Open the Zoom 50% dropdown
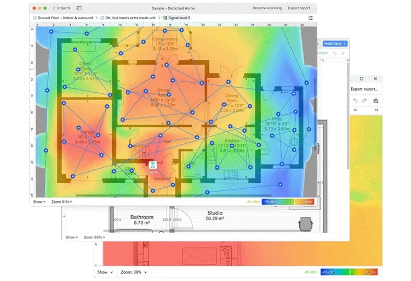Screen dimensions: 411x281 pyautogui.click(x=94, y=237)
